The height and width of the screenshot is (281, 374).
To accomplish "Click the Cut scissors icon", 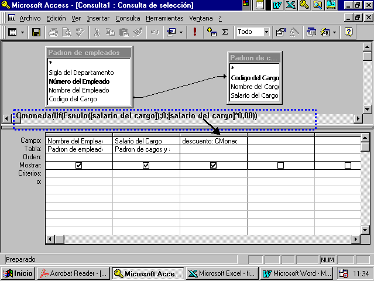I will [x=97, y=32].
